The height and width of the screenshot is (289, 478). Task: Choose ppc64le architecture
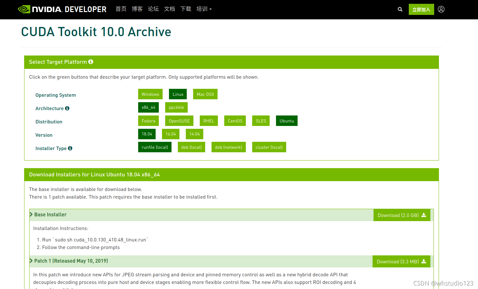point(176,108)
